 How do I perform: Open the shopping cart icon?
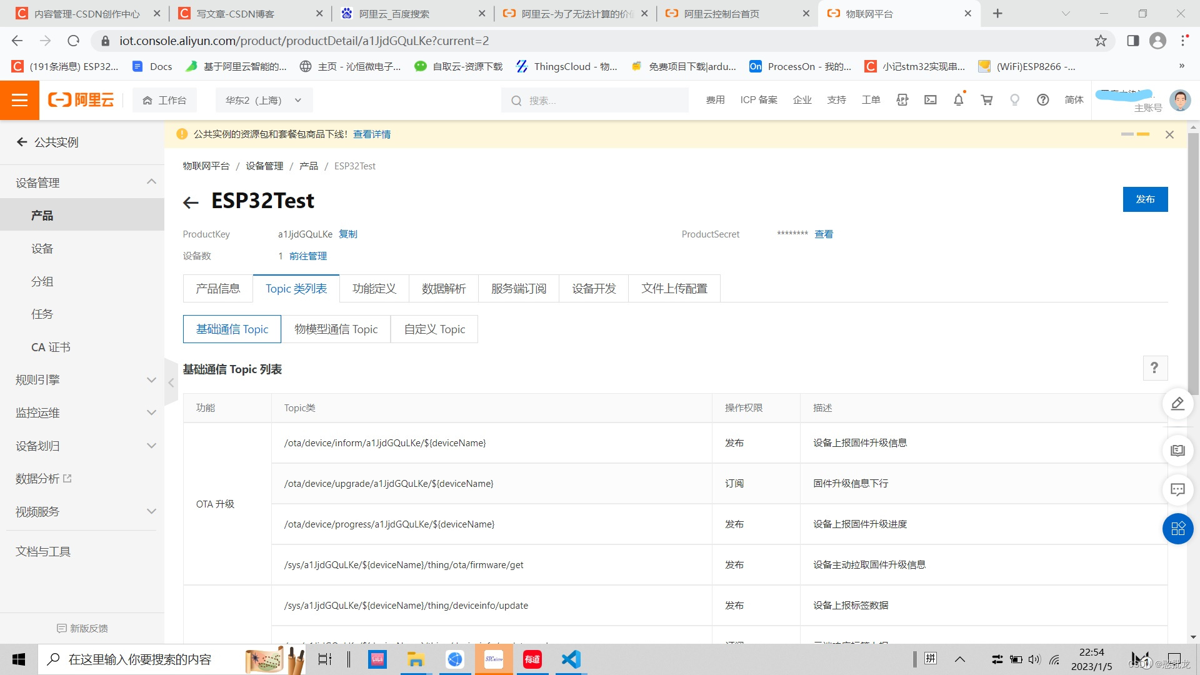(x=987, y=100)
